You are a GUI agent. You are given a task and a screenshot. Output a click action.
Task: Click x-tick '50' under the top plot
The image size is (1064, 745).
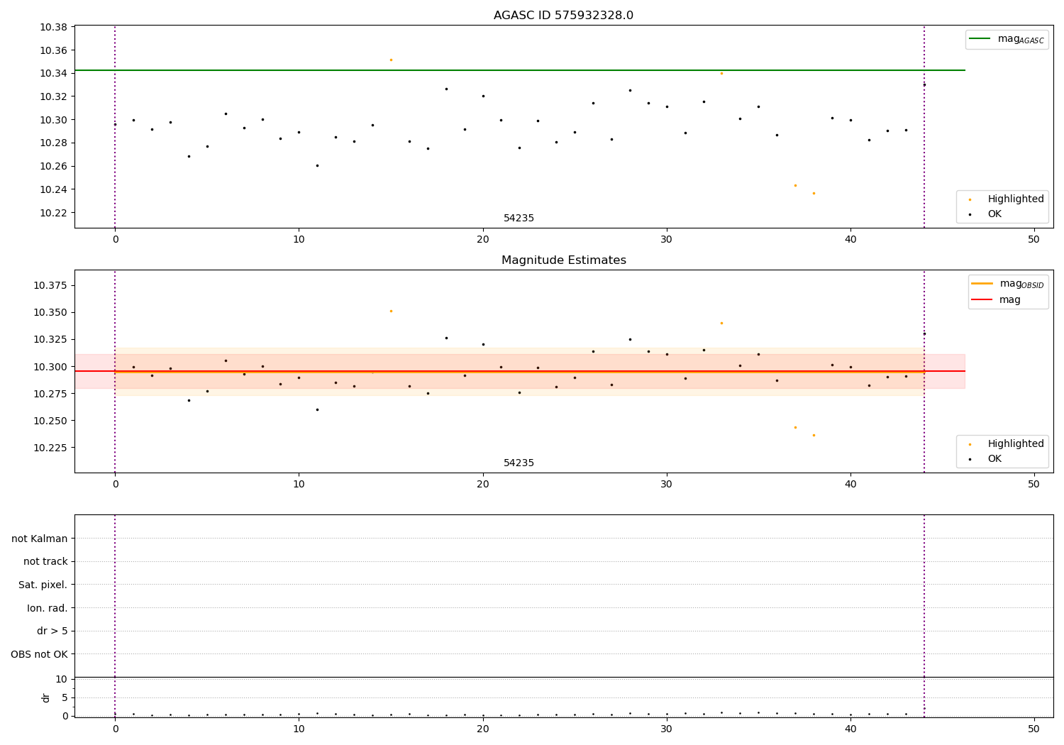click(1033, 240)
